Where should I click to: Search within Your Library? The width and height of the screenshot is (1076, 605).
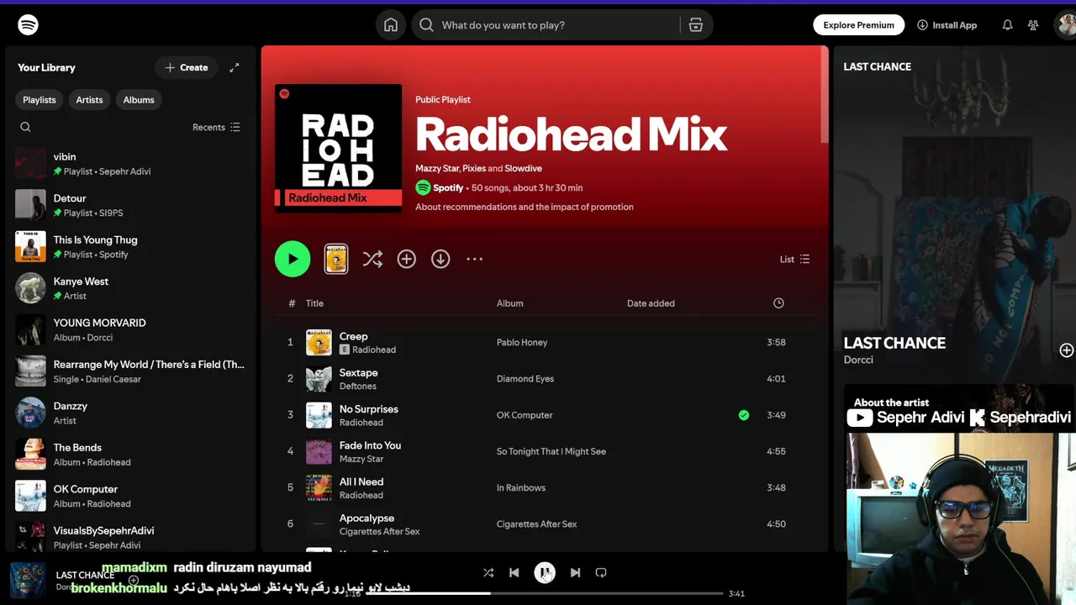coord(25,127)
